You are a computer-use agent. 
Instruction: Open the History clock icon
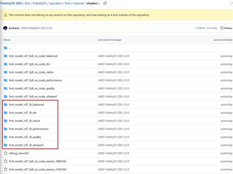point(222,28)
